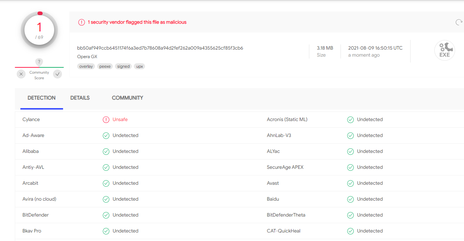
Task: Click the Bkav Pro undetected check icon
Action: tap(106, 231)
